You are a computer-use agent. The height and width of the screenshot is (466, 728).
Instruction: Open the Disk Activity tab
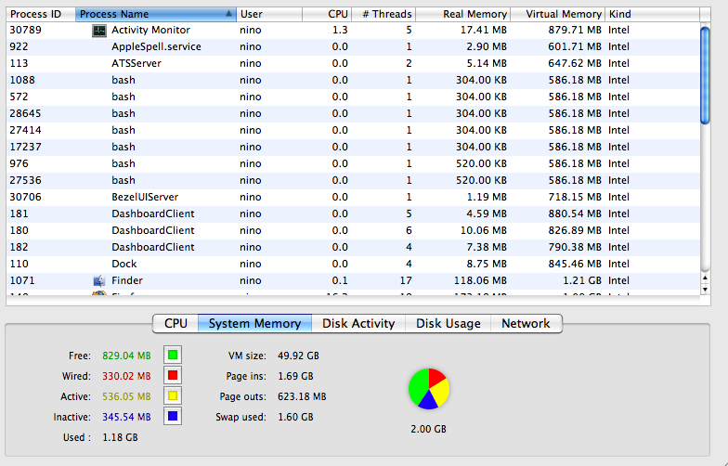coord(358,323)
